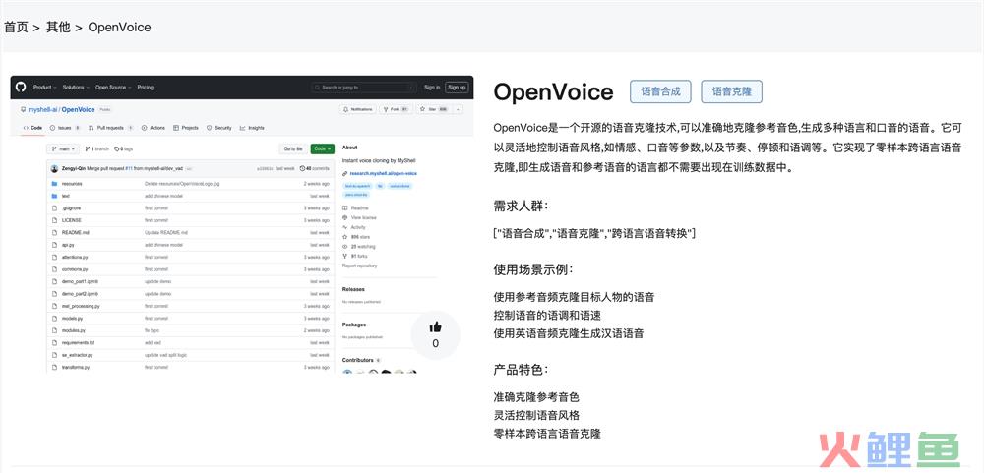Open the green Code dropdown button
The width and height of the screenshot is (984, 473).
[322, 148]
